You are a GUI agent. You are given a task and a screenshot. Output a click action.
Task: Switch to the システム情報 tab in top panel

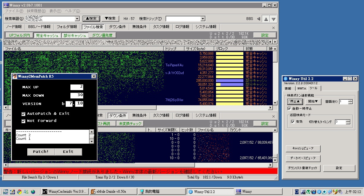click(206, 27)
